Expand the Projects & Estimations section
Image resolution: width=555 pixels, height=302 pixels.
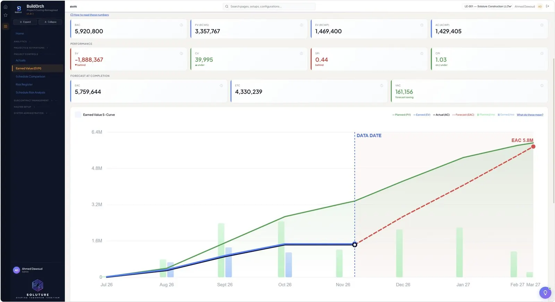[31, 48]
